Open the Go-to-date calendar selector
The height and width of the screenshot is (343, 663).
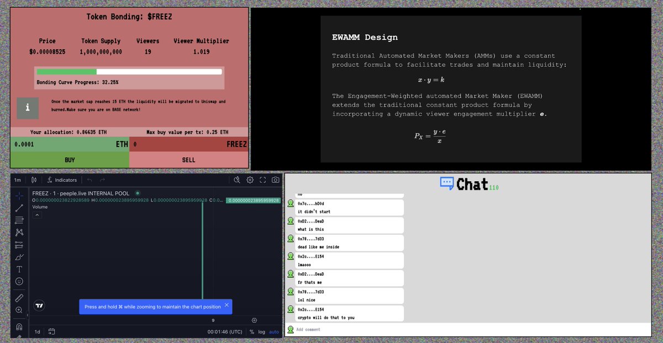coord(51,331)
